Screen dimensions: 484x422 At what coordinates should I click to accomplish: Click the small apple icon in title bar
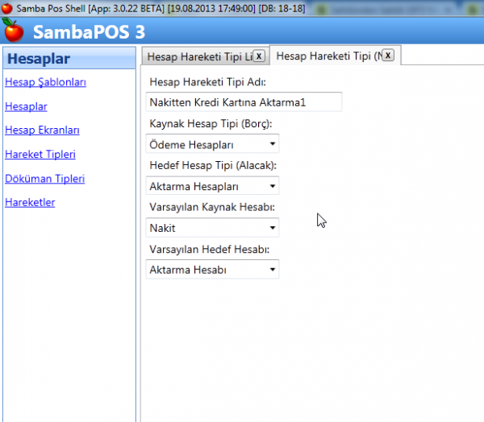click(x=6, y=8)
